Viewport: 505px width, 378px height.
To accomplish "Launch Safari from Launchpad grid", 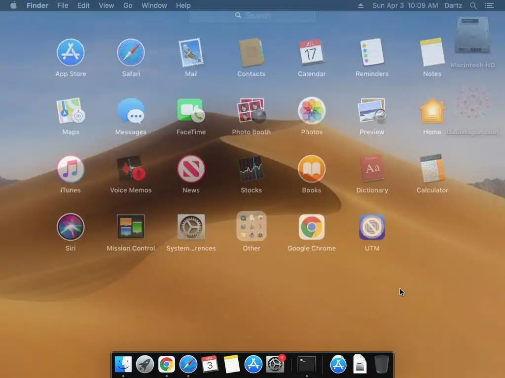I will click(131, 52).
